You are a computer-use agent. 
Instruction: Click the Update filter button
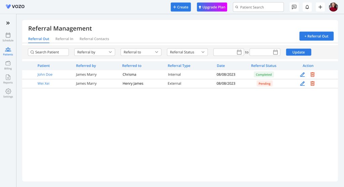[x=298, y=52]
